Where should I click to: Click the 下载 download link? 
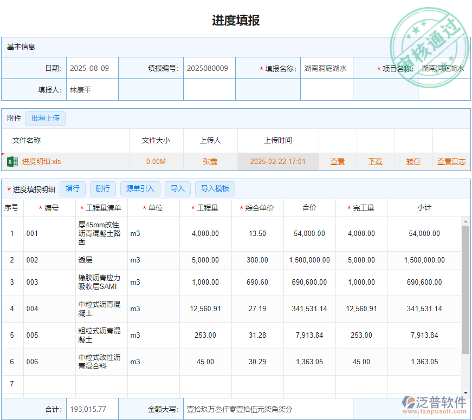[376, 161]
